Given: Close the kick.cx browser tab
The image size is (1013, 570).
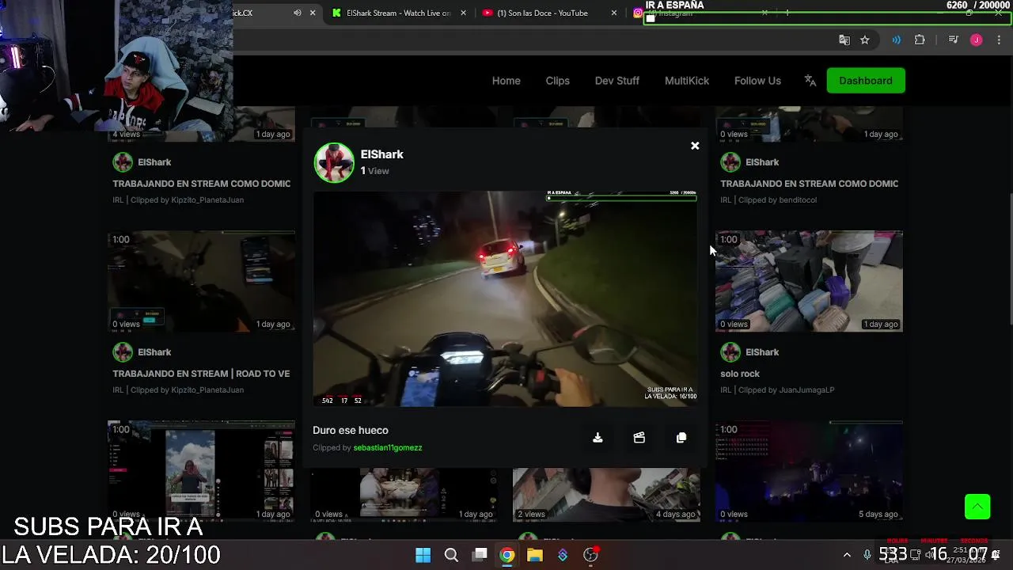Looking at the screenshot, I should (x=313, y=13).
